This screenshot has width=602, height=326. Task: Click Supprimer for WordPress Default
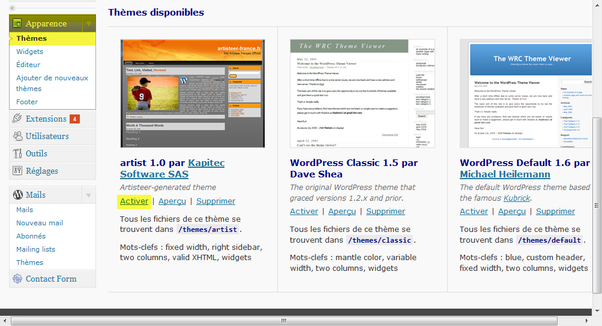556,212
